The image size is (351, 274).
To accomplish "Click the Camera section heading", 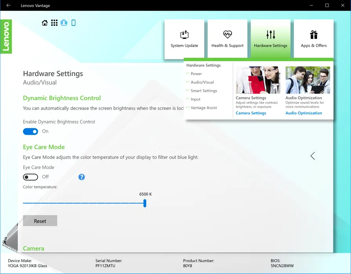I will click(34, 248).
